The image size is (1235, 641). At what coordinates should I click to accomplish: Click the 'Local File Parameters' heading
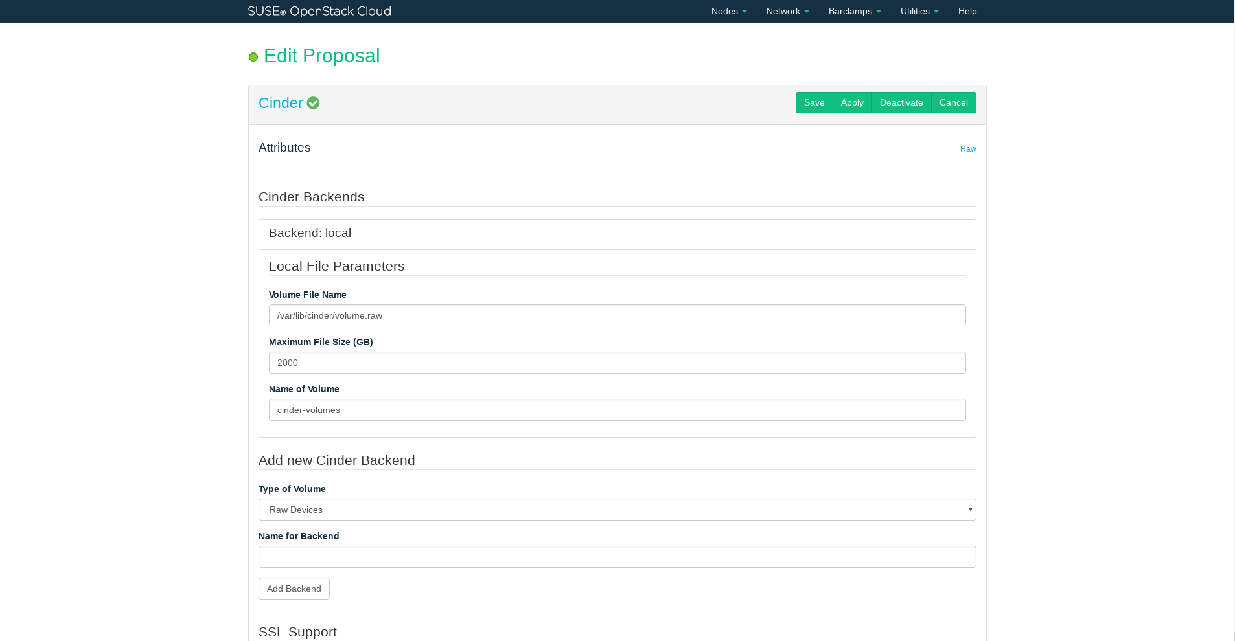336,266
